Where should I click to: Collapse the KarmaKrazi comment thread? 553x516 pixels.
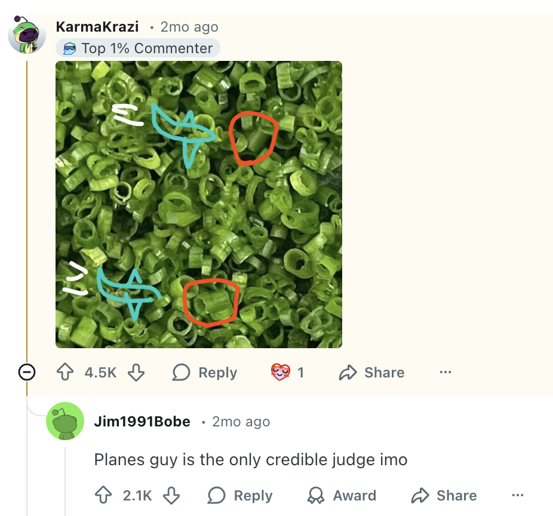tap(27, 373)
